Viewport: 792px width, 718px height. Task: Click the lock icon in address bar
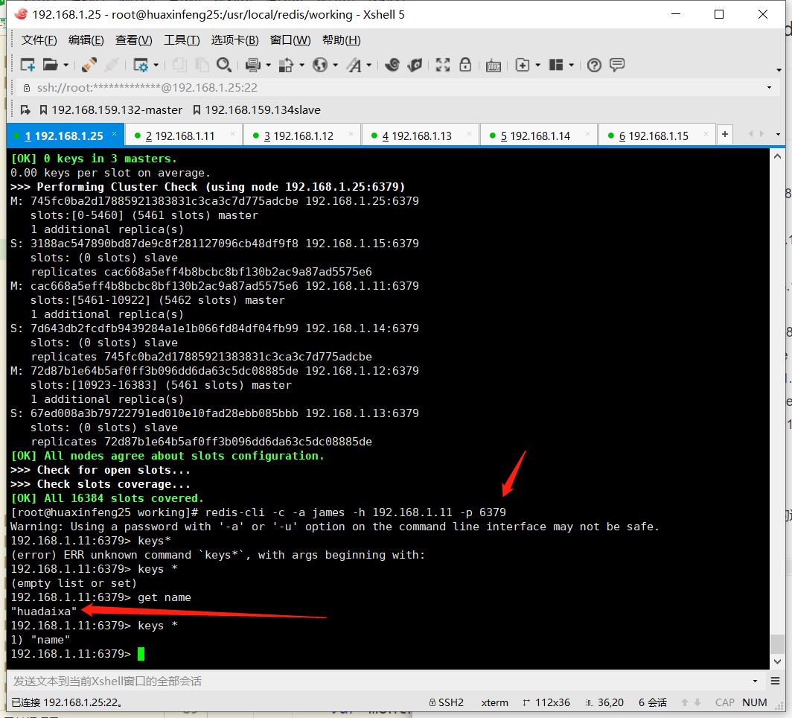point(27,87)
